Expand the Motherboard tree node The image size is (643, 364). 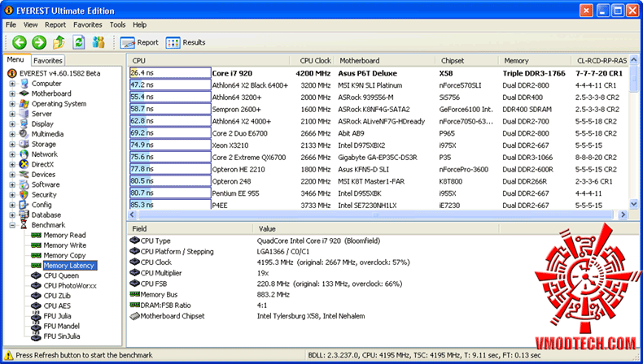click(12, 93)
